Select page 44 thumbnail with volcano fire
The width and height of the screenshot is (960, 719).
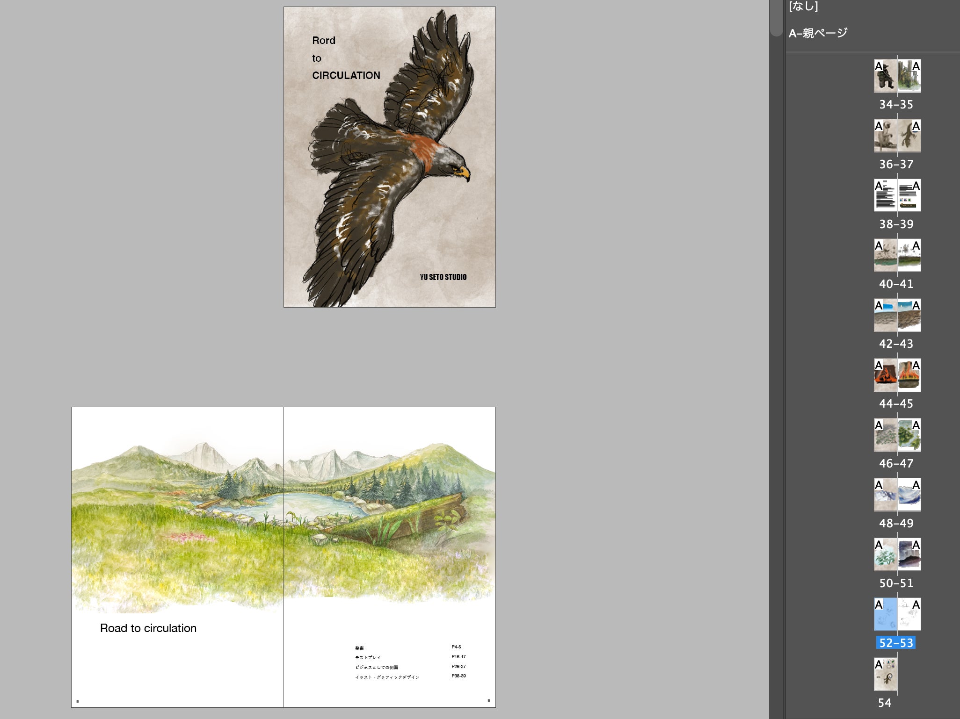click(885, 375)
